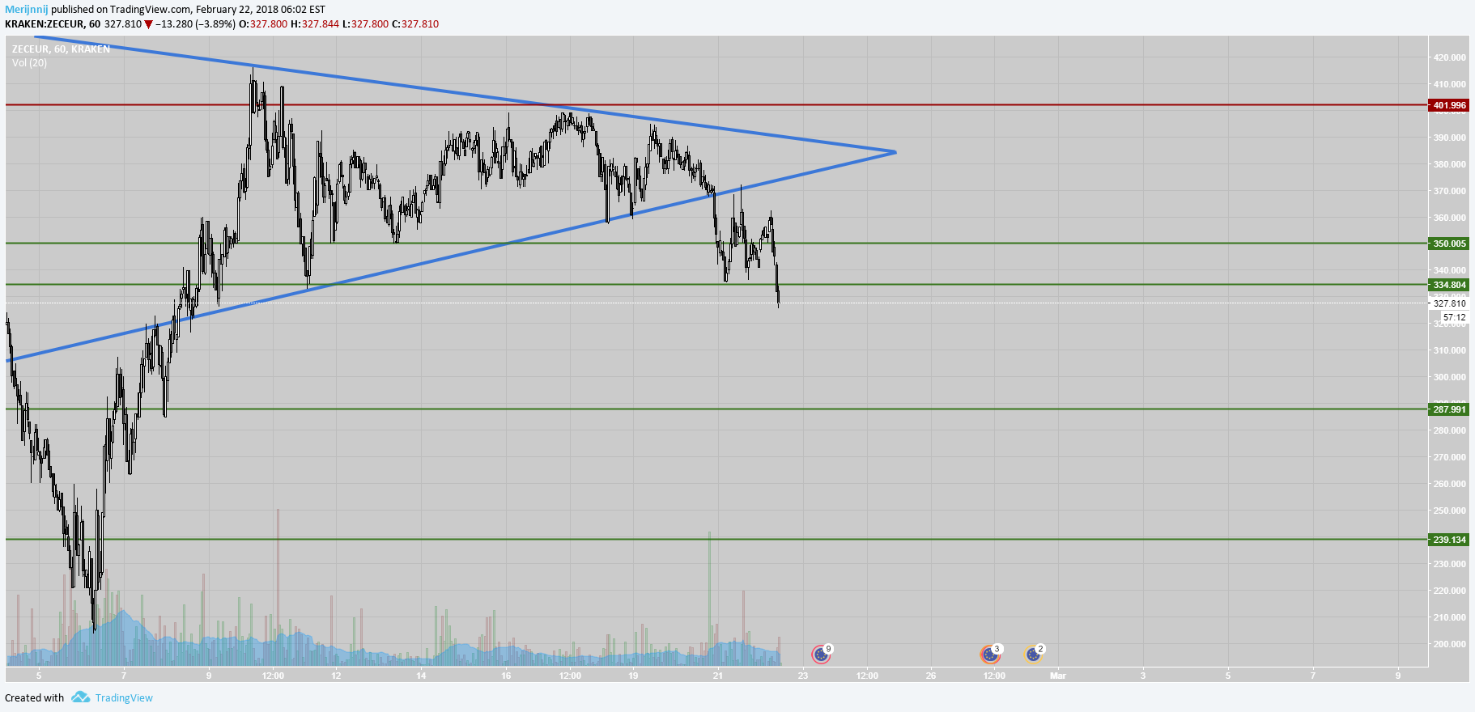
Task: Select the 401.996 red price label
Action: [1449, 105]
